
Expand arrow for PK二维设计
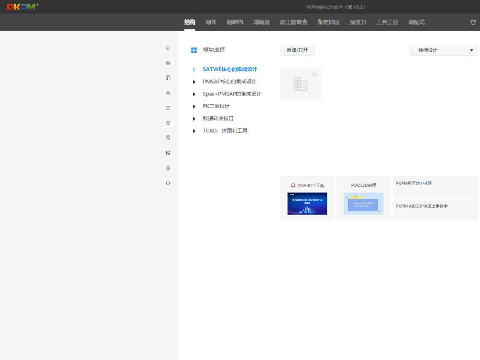click(194, 106)
